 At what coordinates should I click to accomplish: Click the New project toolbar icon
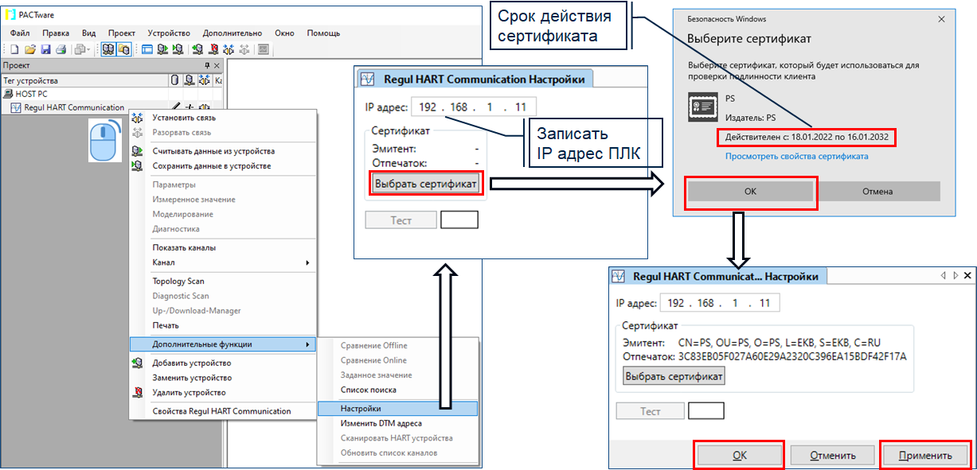click(16, 49)
